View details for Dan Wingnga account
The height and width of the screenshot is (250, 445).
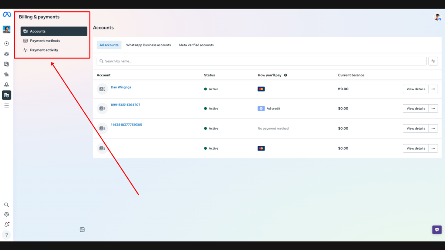[415, 89]
